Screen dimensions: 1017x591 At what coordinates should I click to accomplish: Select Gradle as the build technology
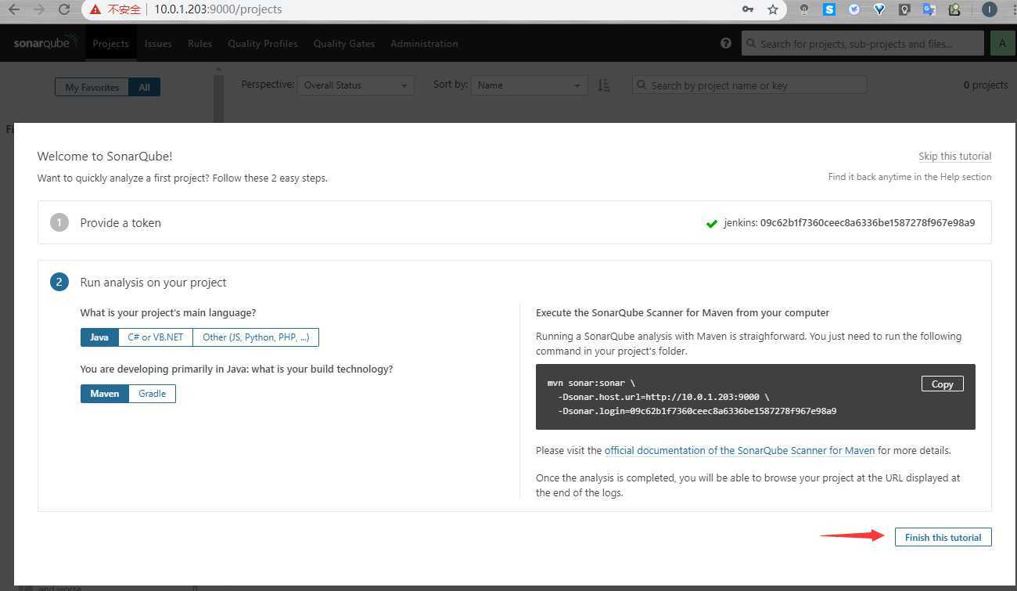[x=152, y=394]
